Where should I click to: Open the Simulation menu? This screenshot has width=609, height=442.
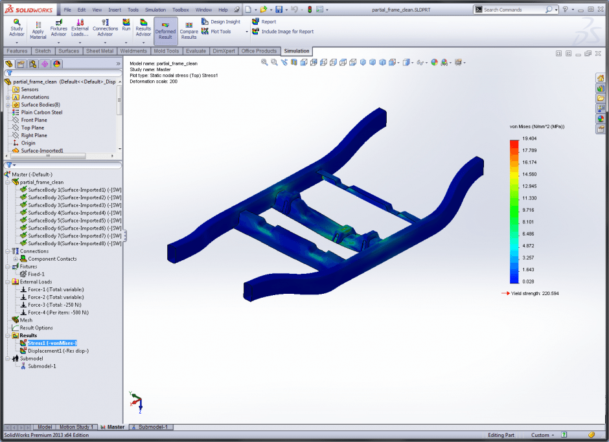[x=155, y=10]
